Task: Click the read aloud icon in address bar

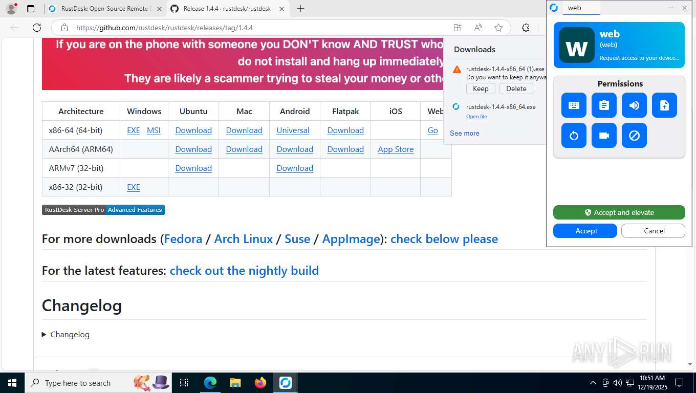Action: click(478, 28)
